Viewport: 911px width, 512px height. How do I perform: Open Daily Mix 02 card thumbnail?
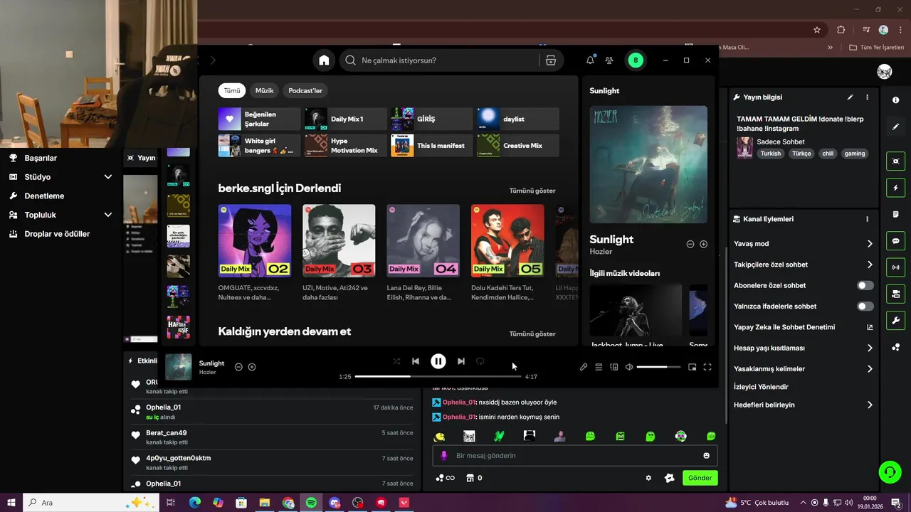[255, 241]
